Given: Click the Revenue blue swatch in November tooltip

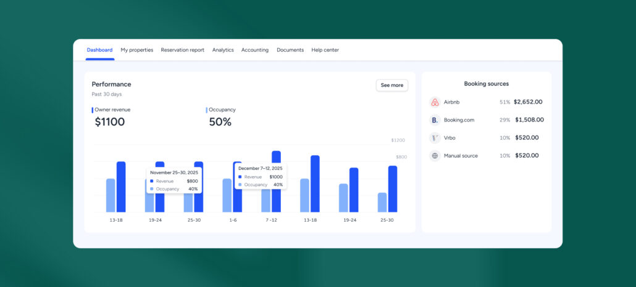Looking at the screenshot, I should [x=152, y=181].
